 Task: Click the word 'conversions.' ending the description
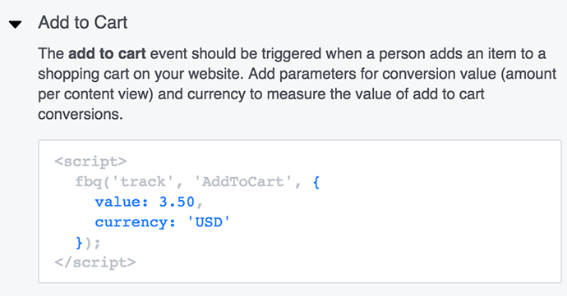click(x=81, y=115)
